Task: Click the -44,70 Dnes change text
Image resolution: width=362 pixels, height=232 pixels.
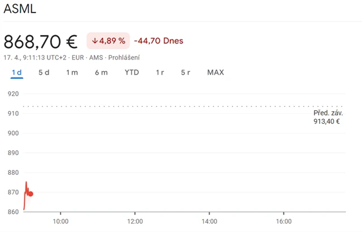Action: 158,41
